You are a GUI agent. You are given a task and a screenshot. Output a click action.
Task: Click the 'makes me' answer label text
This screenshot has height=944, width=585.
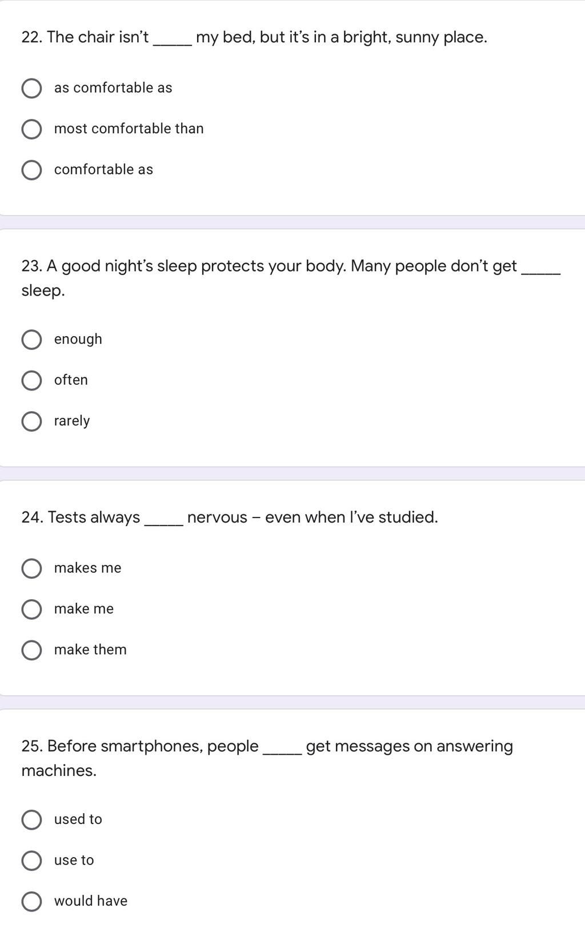click(x=87, y=568)
